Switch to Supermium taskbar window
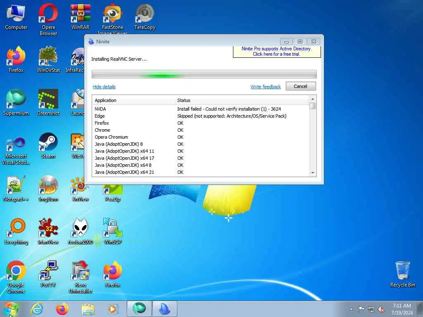The height and width of the screenshot is (317, 423). click(139, 309)
